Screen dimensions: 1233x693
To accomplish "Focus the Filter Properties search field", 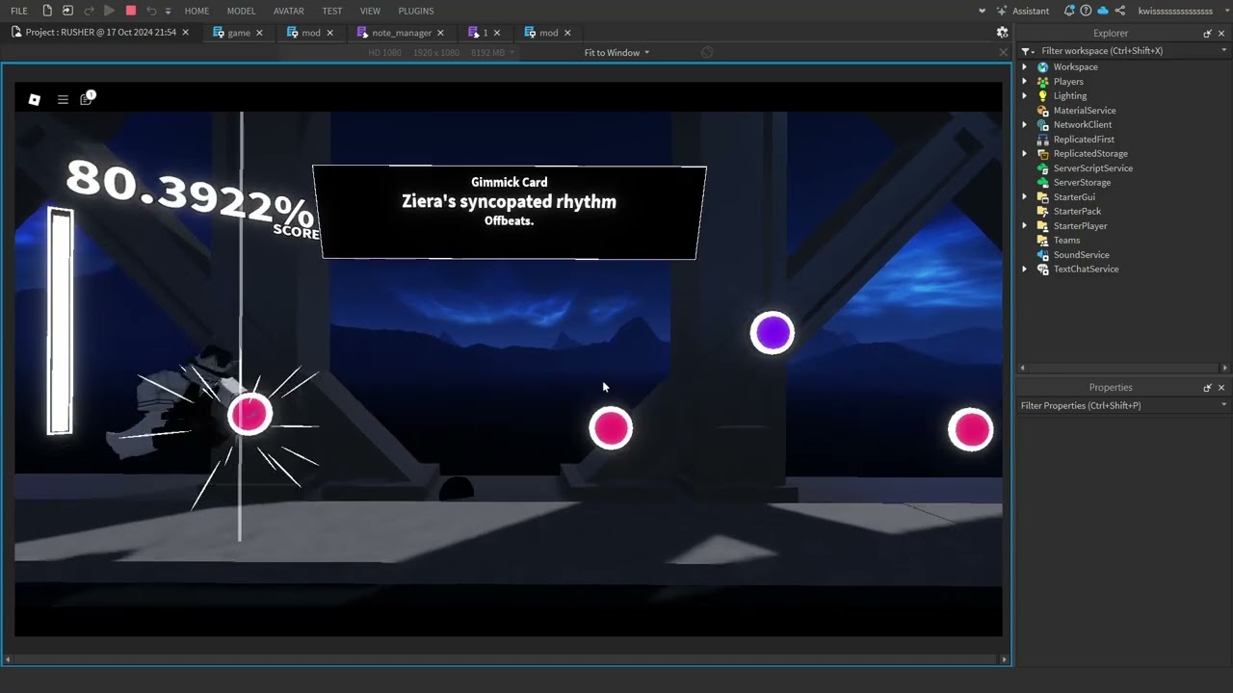I will coord(1117,406).
